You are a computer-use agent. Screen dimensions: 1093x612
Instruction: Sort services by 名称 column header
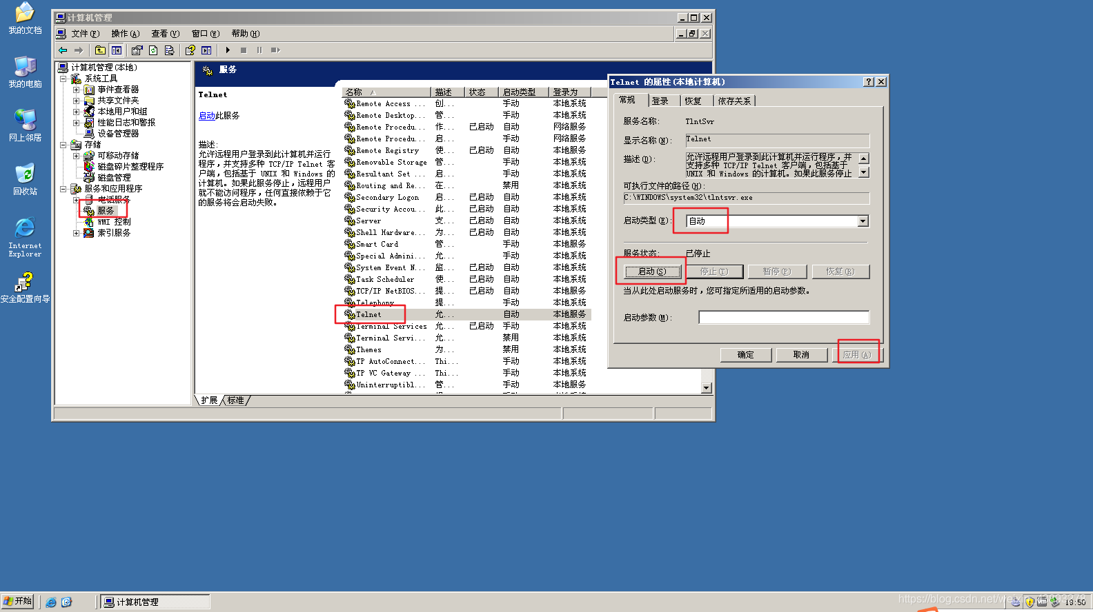[x=386, y=92]
